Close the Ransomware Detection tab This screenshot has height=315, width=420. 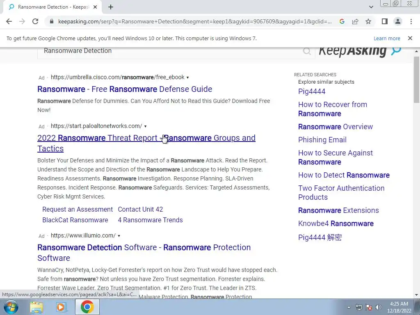coord(95,7)
